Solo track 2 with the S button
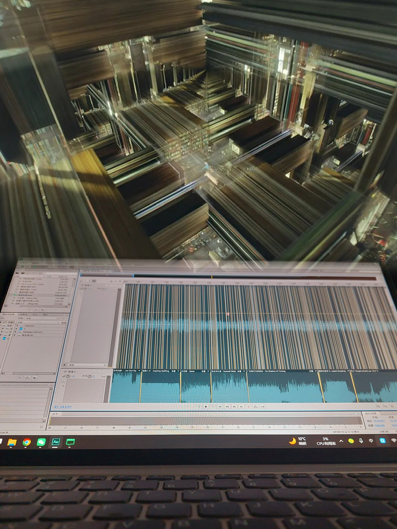This screenshot has width=397, height=529. [99, 372]
